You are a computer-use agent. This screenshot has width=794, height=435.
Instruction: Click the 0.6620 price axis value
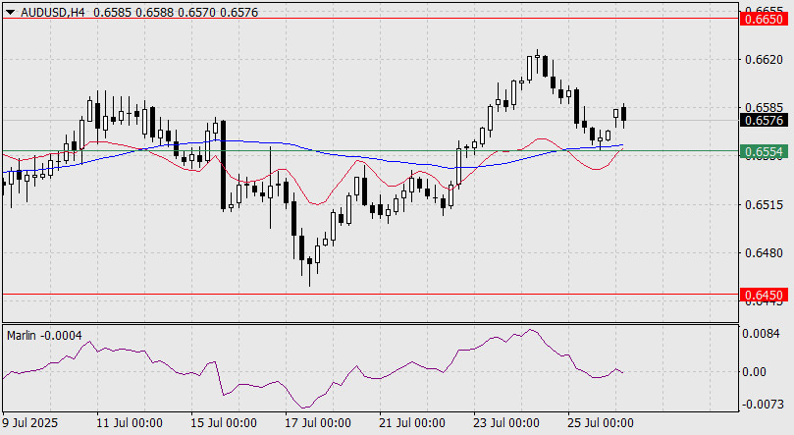[x=764, y=60]
